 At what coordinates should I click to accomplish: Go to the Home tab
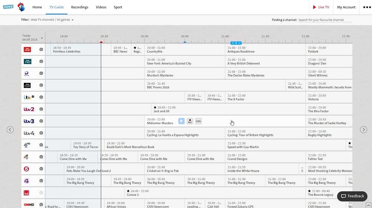pyautogui.click(x=37, y=7)
